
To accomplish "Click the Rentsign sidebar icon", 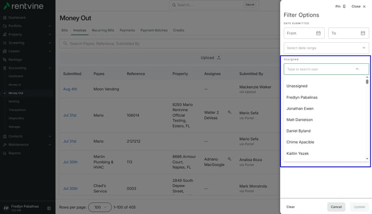I will 4,60.
